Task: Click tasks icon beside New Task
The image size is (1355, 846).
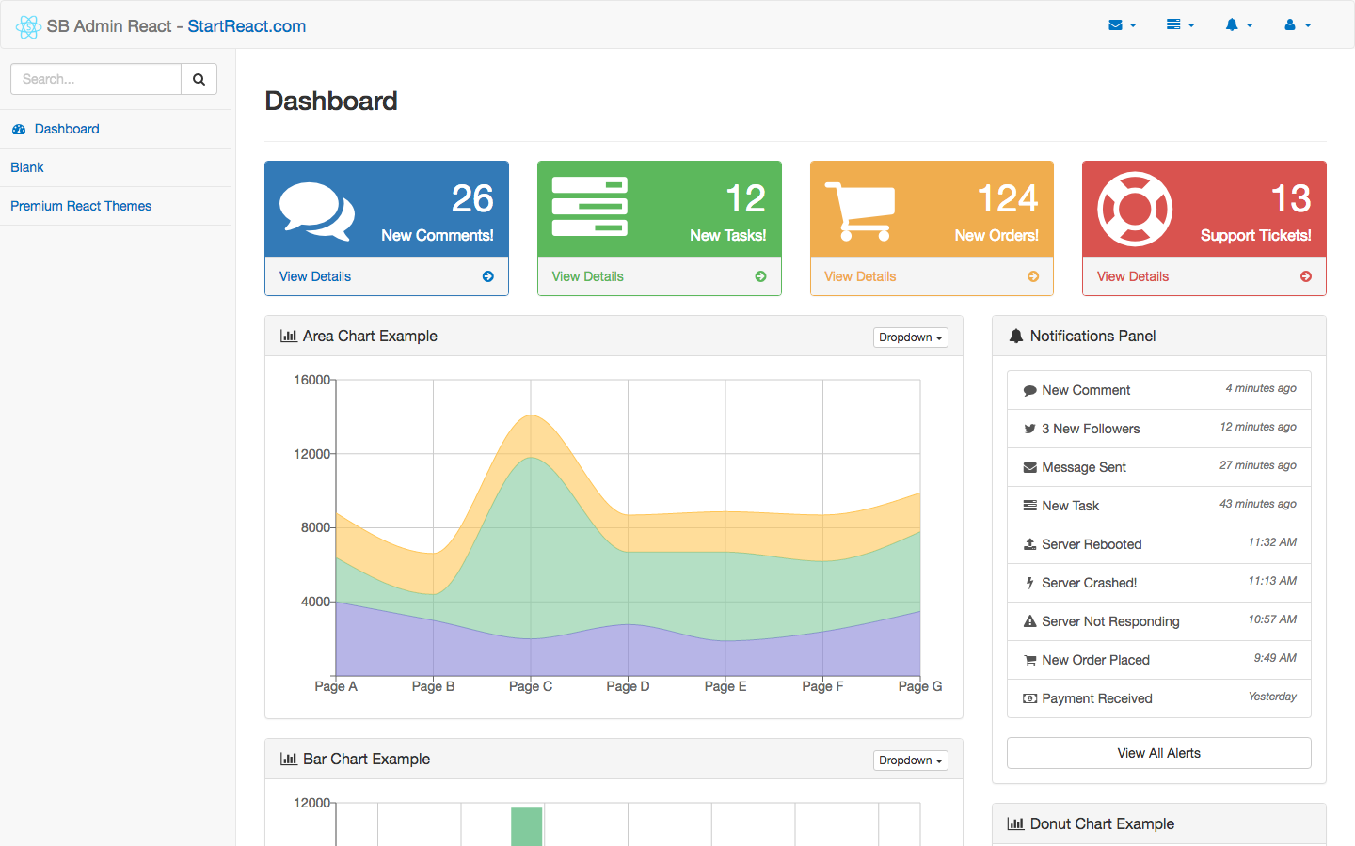Action: pyautogui.click(x=1029, y=506)
